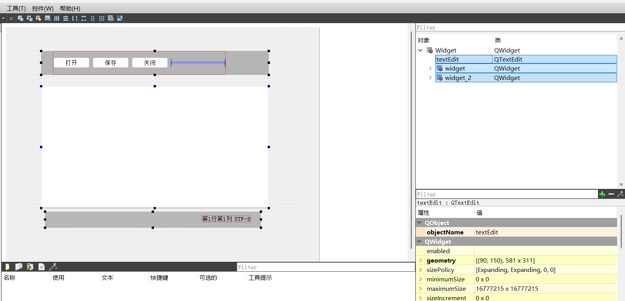Click the 工具提示 column header
Image resolution: width=625 pixels, height=301 pixels.
[x=331, y=277]
